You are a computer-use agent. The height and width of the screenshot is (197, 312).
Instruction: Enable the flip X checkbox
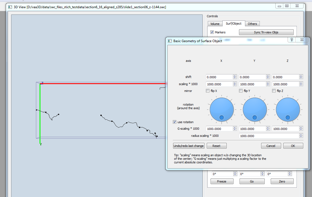click(x=208, y=91)
